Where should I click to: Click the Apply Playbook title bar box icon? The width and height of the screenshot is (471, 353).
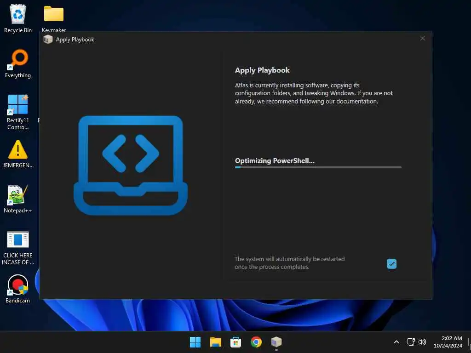[x=48, y=40]
